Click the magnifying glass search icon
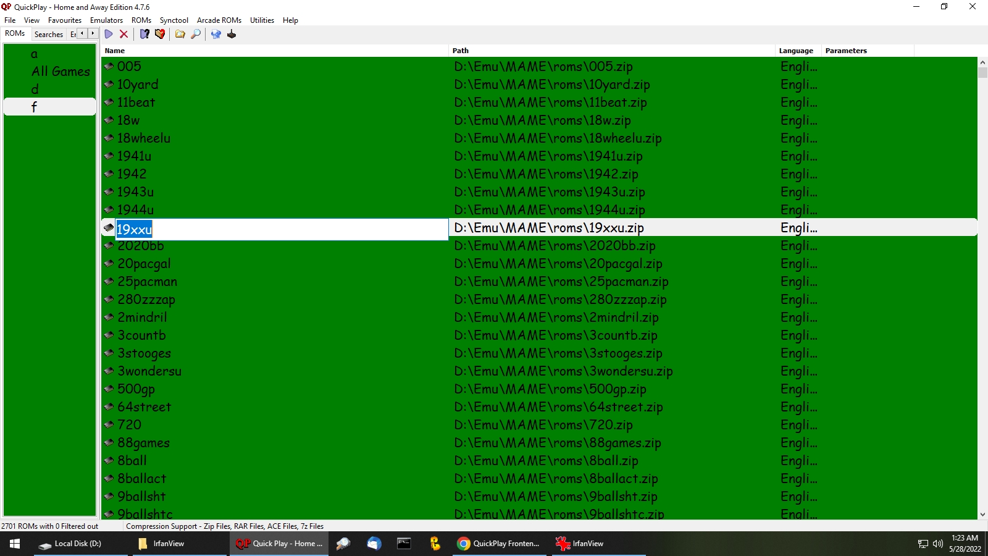The height and width of the screenshot is (556, 988). (196, 34)
